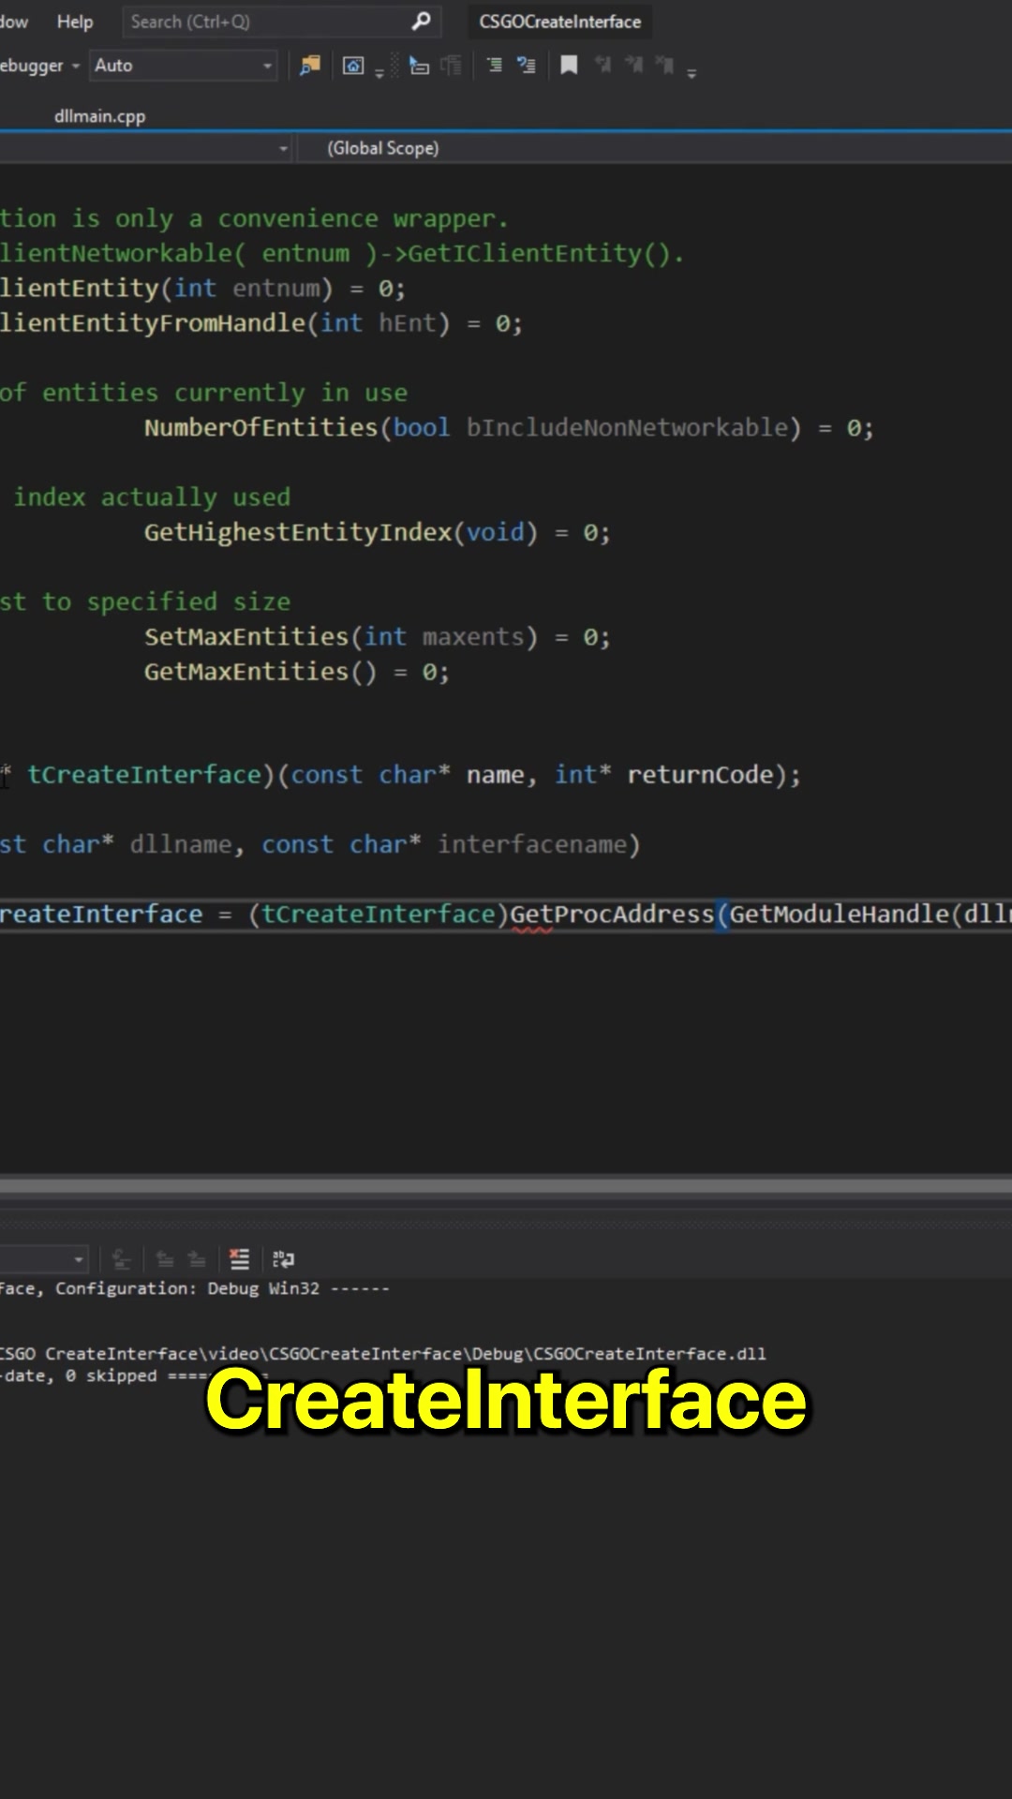Open the debugger target dropdown arrow
The width and height of the screenshot is (1012, 1799).
[76, 66]
